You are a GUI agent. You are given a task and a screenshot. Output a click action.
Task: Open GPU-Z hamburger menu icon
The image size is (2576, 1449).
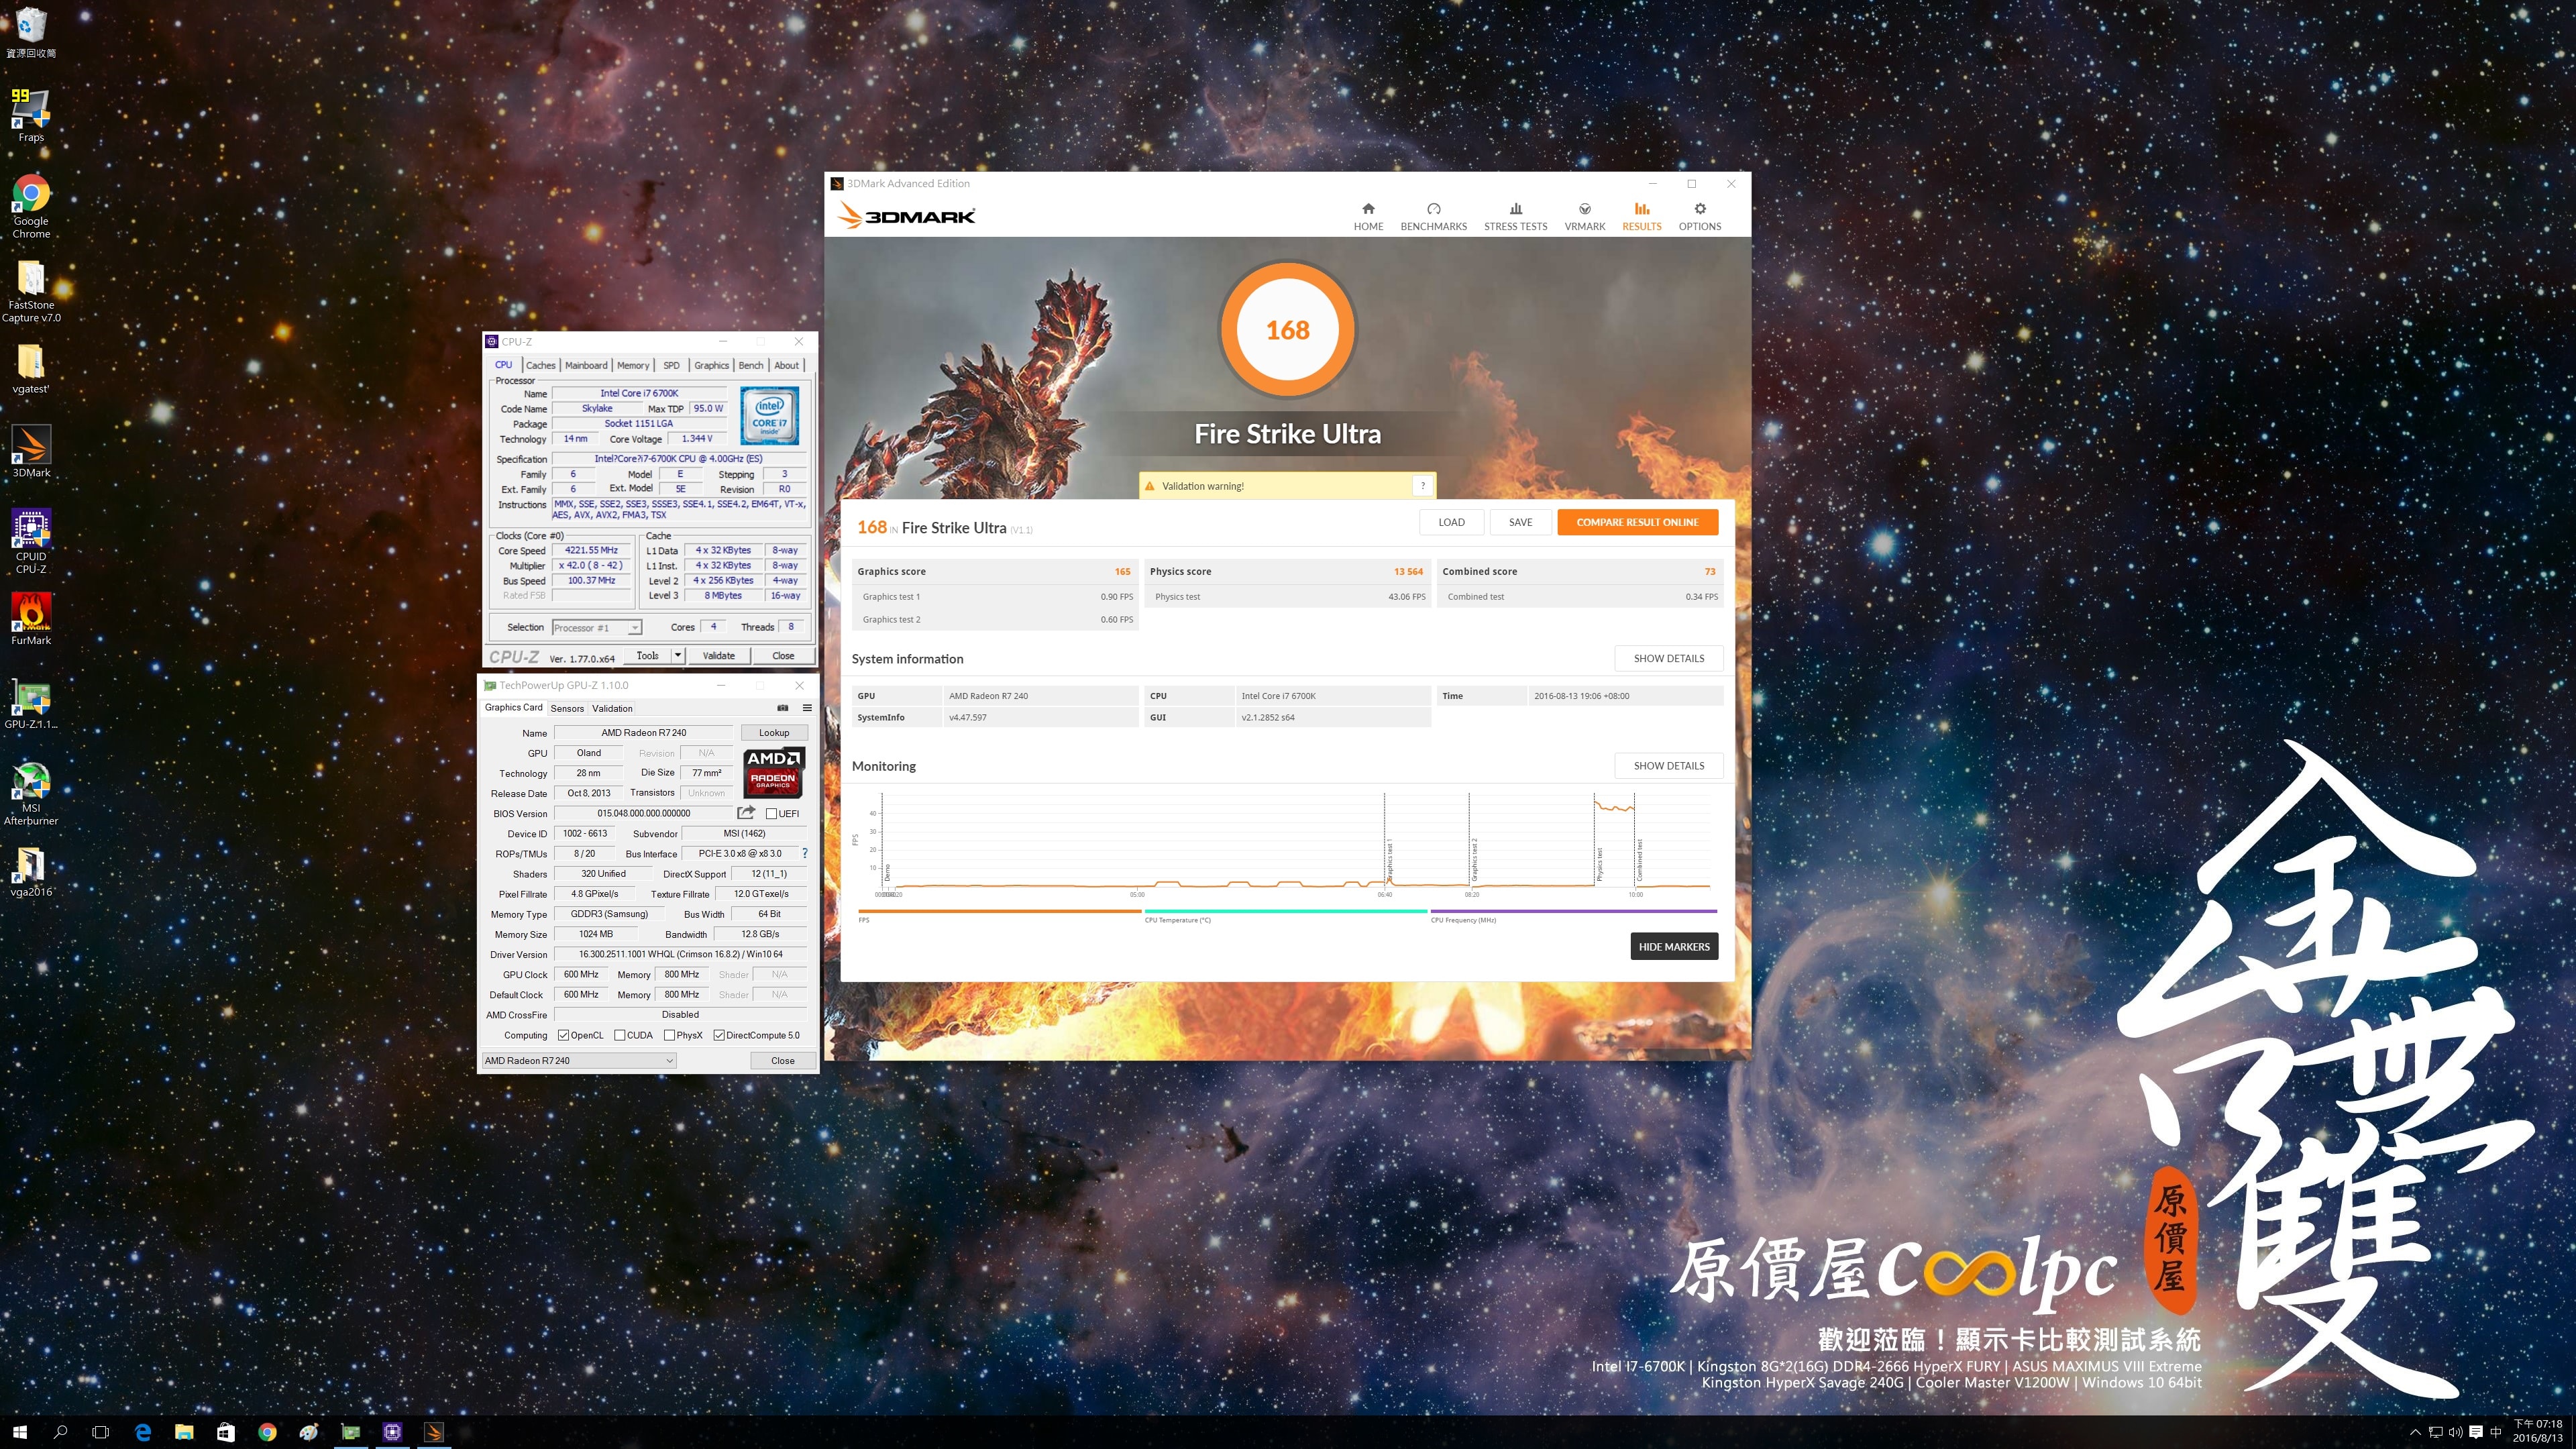(807, 708)
